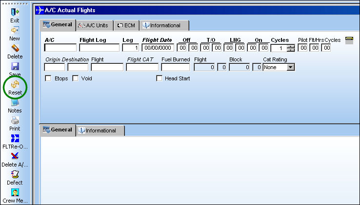Click the Flight minutes total field
Viewport: 360px width, 205px height.
coord(222,67)
